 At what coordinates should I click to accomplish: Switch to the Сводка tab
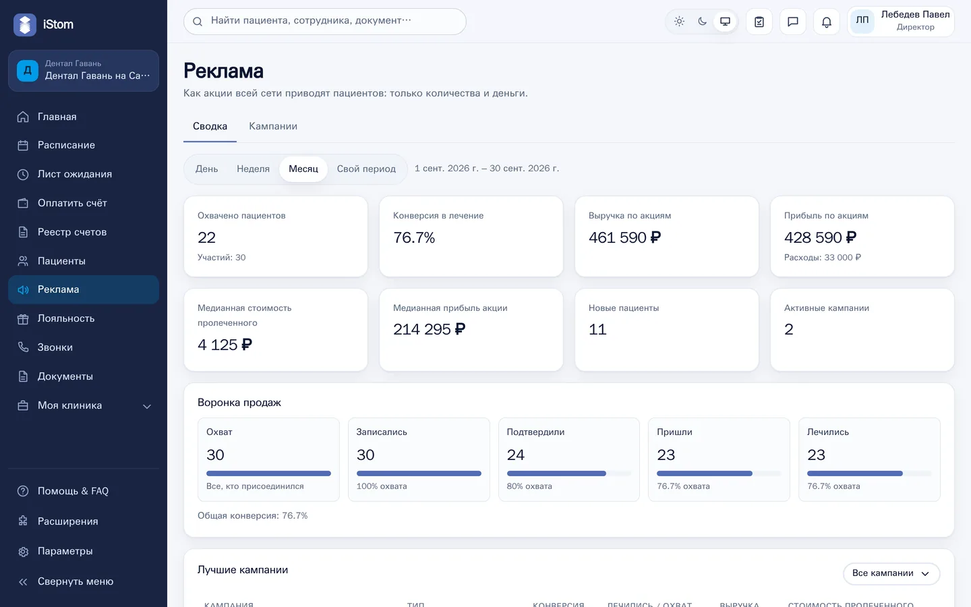[210, 127]
